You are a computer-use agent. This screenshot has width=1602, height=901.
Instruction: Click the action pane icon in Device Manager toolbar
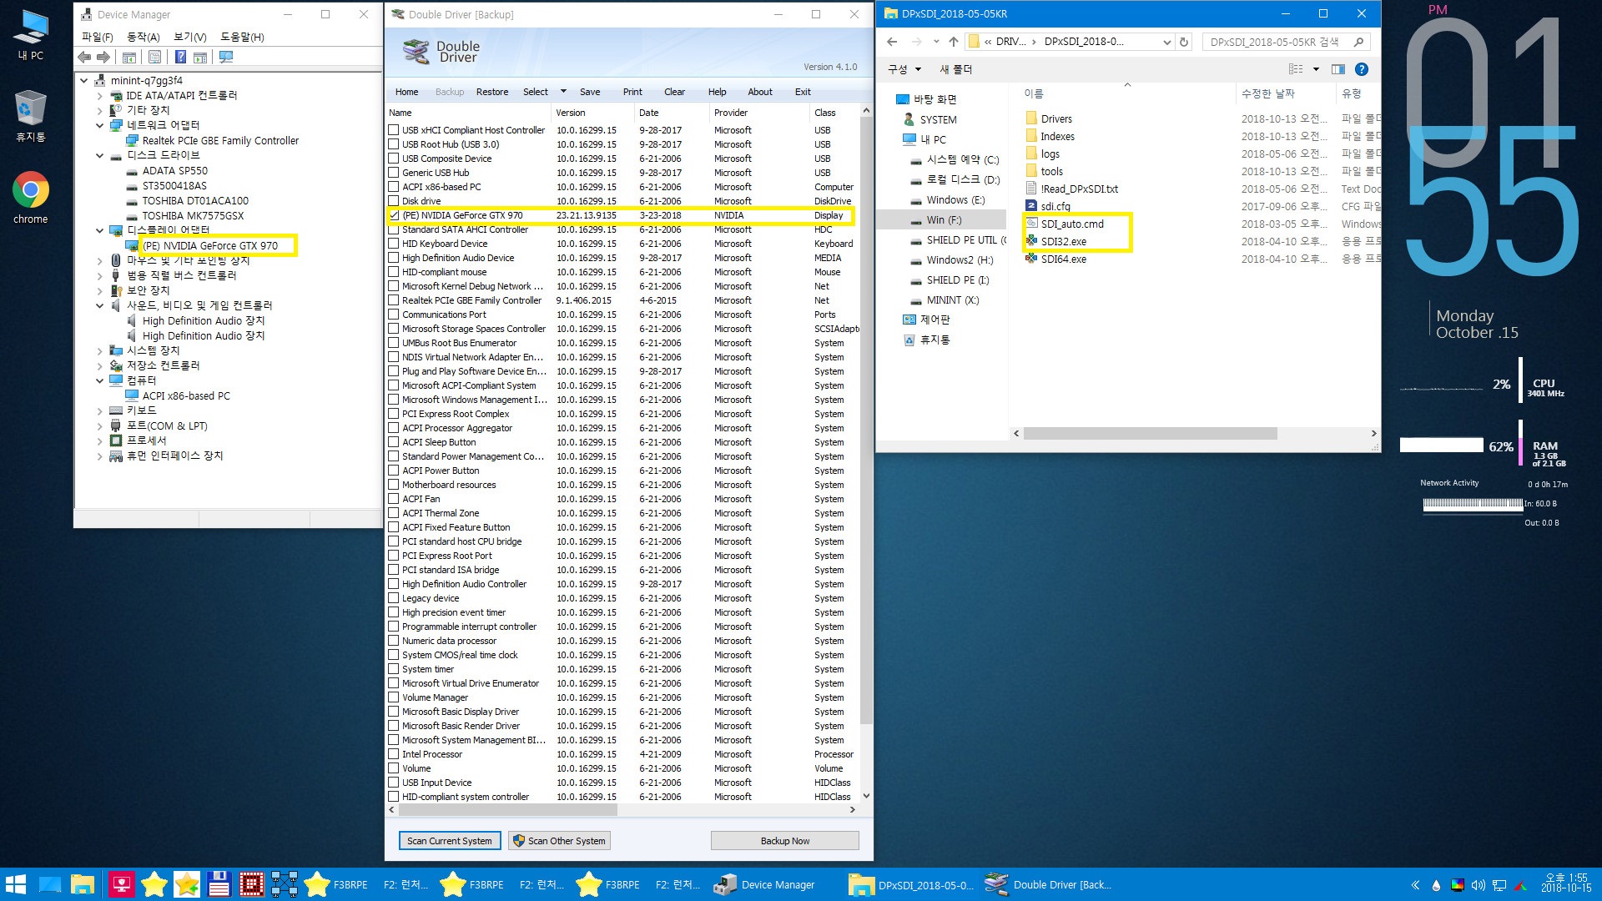(x=200, y=58)
